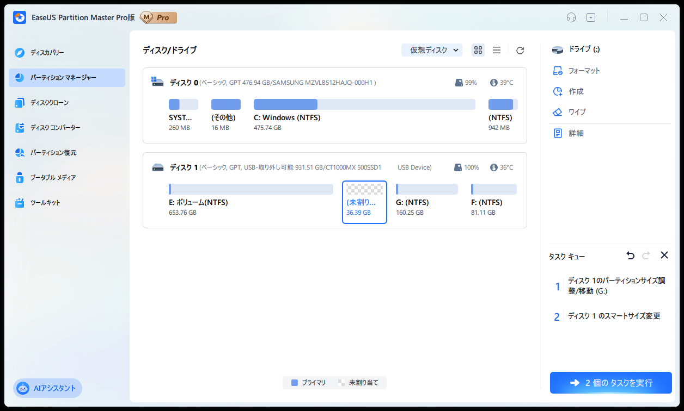Click the details document icon
This screenshot has width=684, height=411.
557,133
